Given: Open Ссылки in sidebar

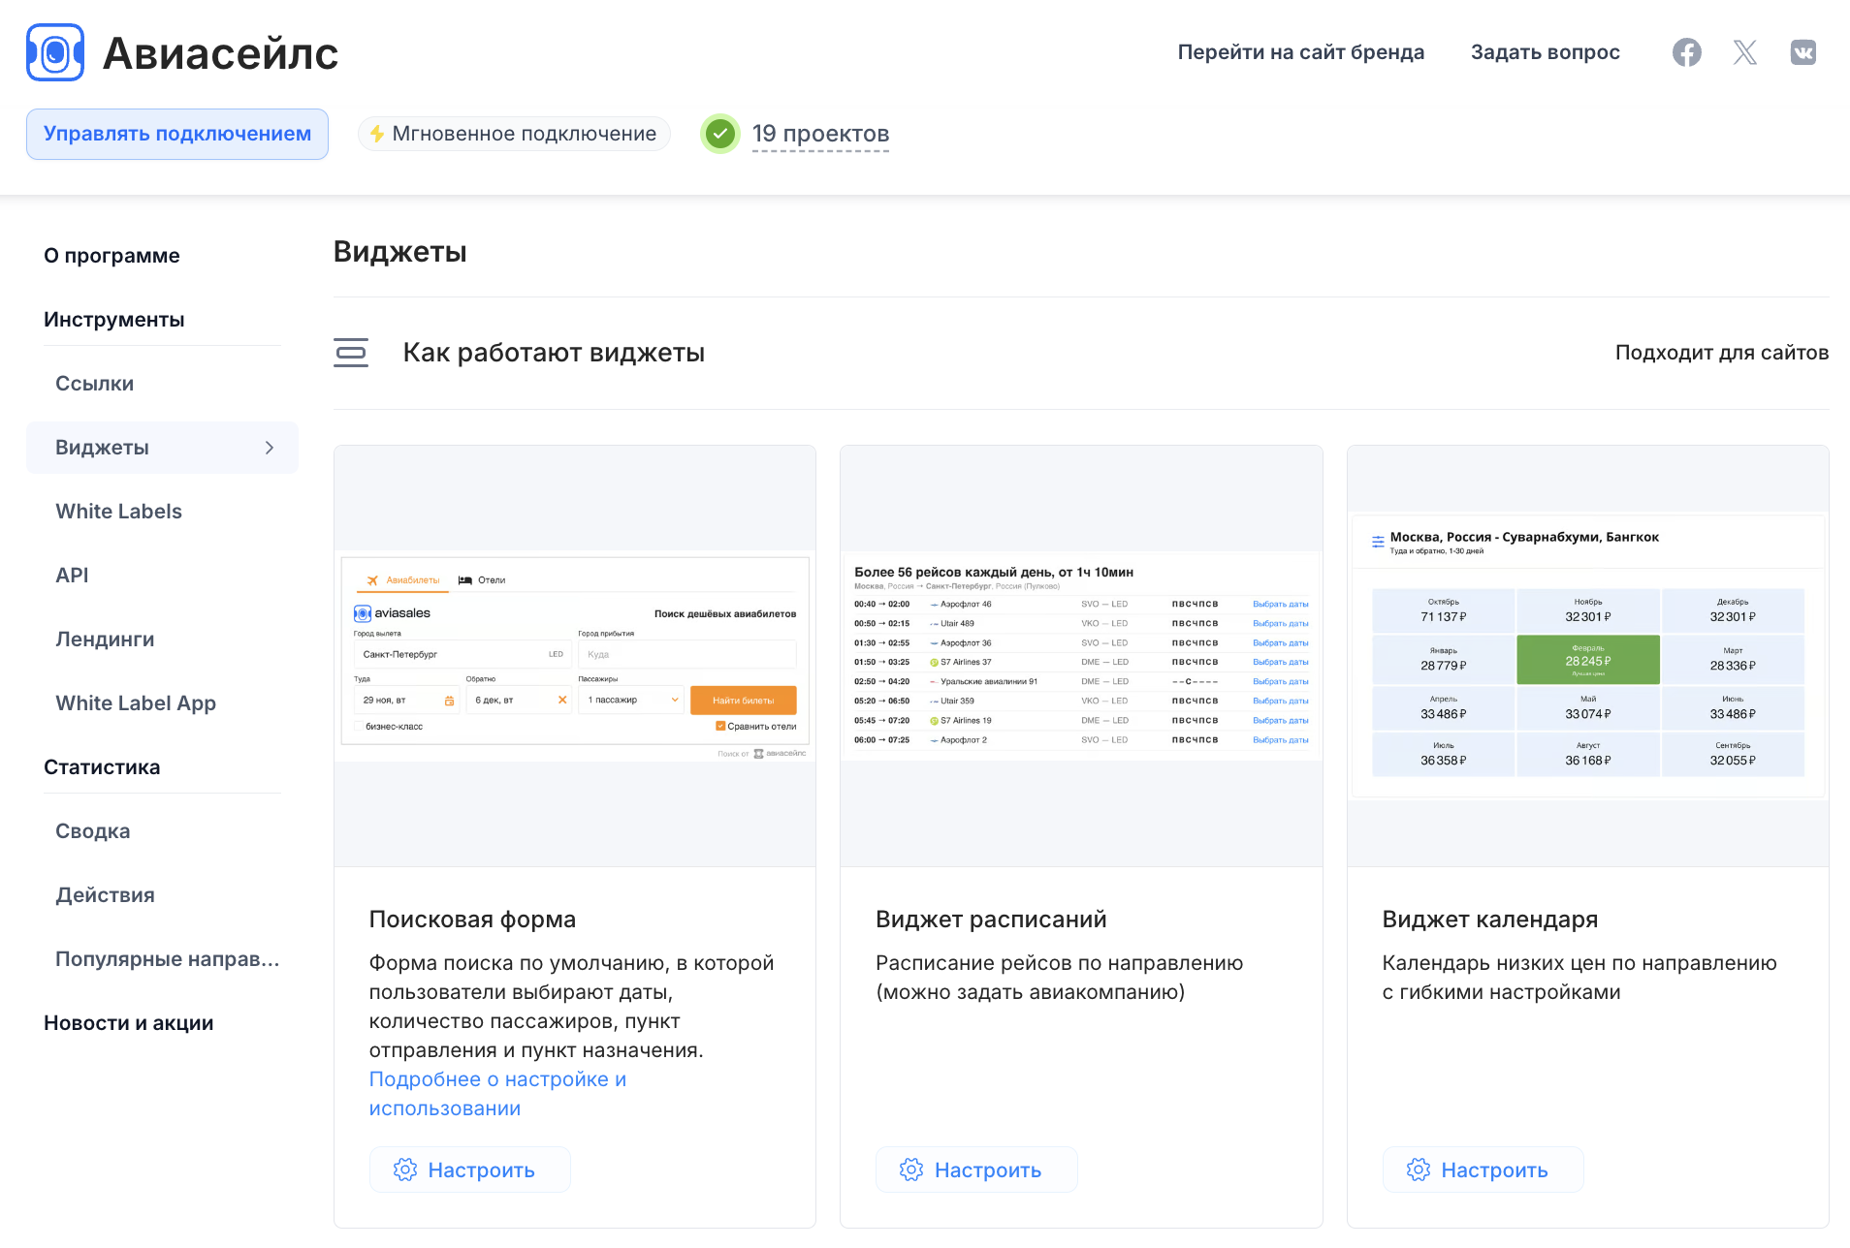Looking at the screenshot, I should click(x=95, y=384).
